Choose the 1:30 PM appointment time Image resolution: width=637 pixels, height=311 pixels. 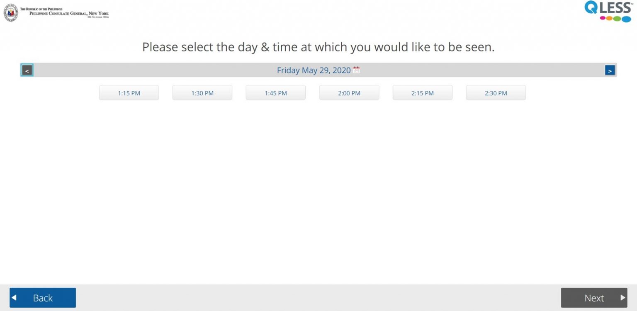202,93
